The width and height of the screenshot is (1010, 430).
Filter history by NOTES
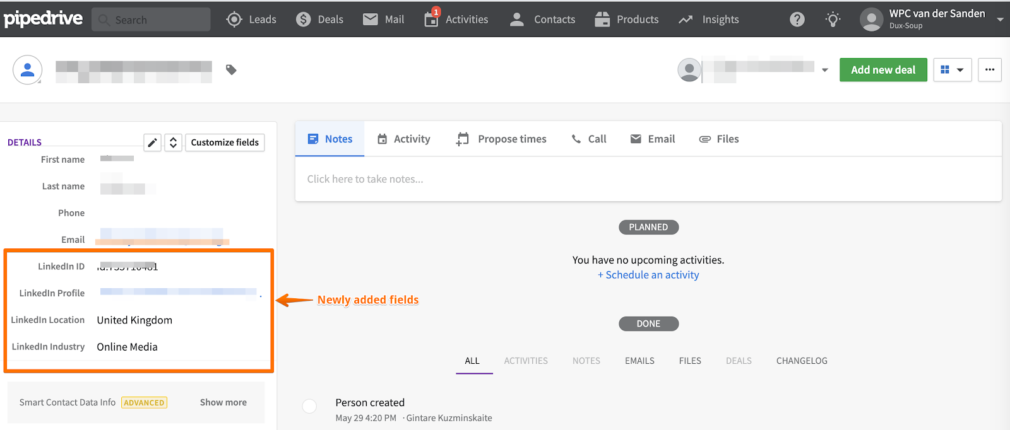point(586,361)
